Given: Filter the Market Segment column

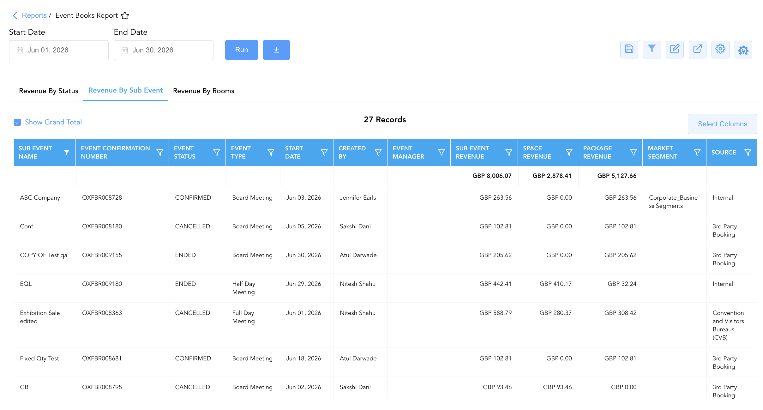Looking at the screenshot, I should click(697, 153).
